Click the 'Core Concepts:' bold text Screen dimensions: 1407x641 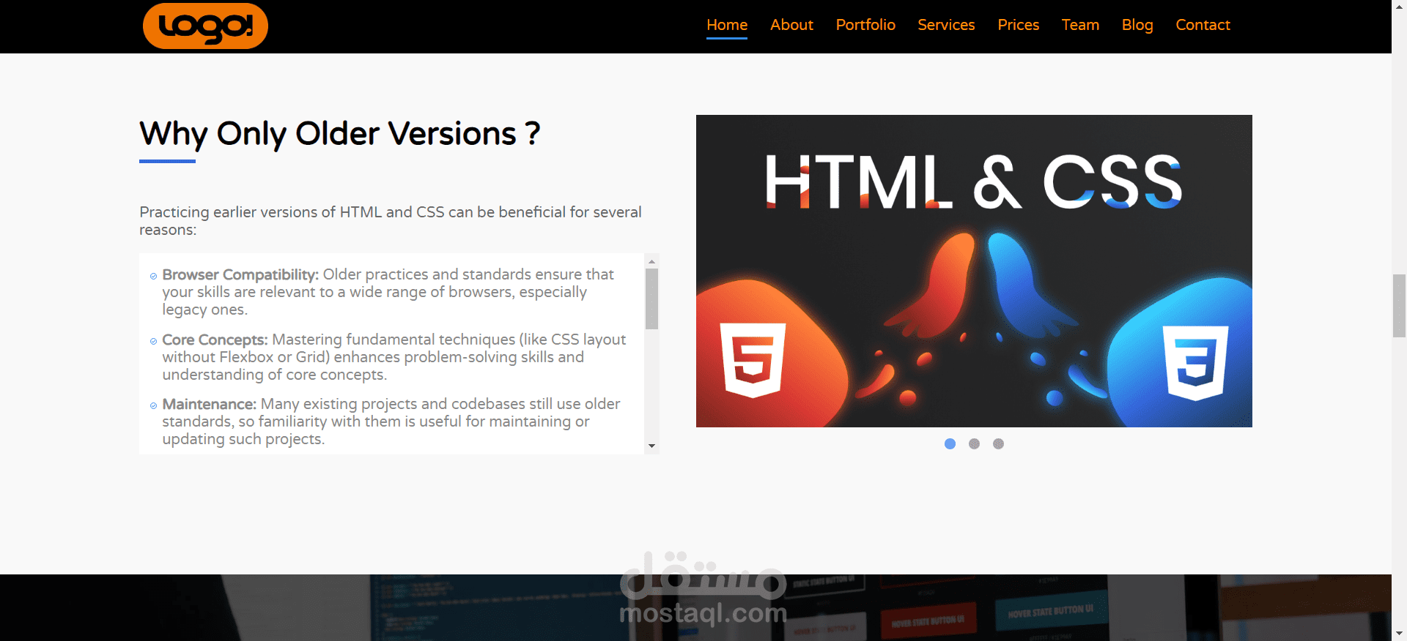coord(215,340)
